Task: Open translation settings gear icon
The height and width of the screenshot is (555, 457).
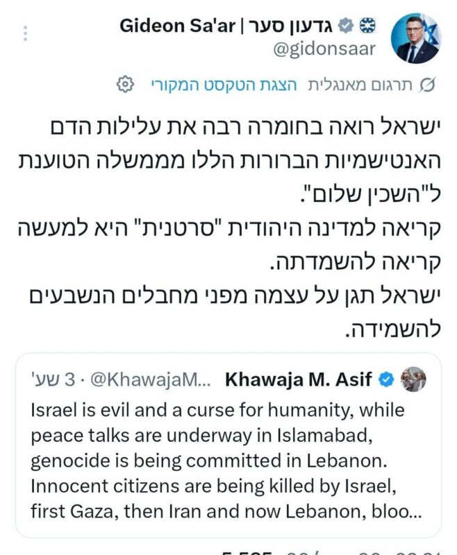Action: pyautogui.click(x=124, y=85)
